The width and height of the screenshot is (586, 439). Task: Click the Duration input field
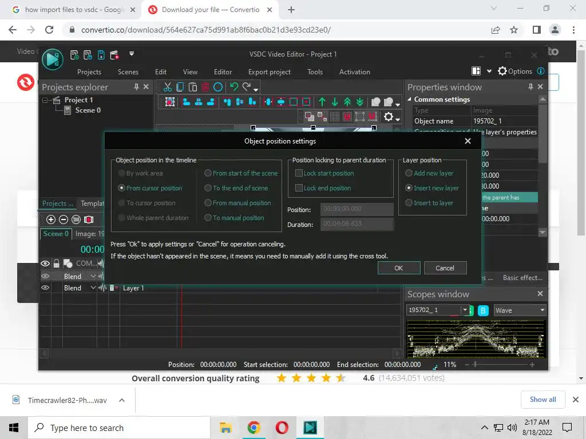click(357, 224)
